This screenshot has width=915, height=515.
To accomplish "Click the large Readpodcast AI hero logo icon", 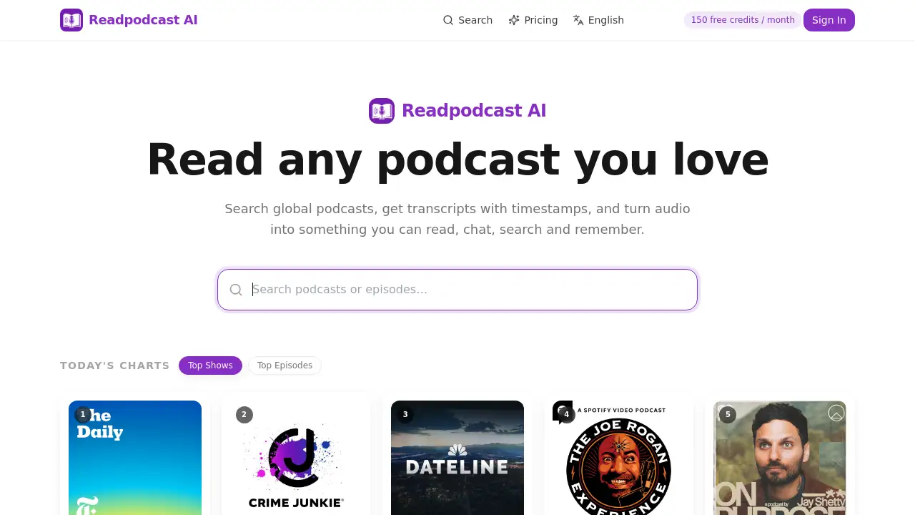I will (x=382, y=111).
